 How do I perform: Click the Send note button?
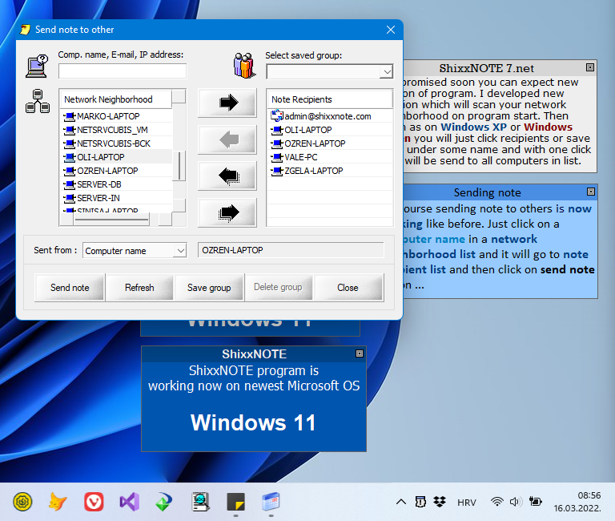coord(70,288)
